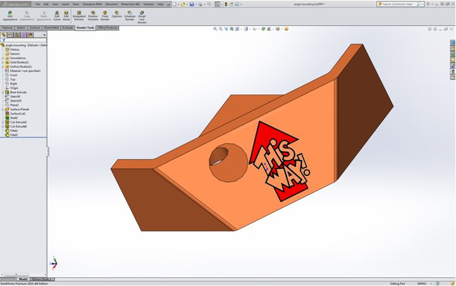This screenshot has width=456, height=286.
Task: Open the Edit Scene tool
Action: click(57, 15)
